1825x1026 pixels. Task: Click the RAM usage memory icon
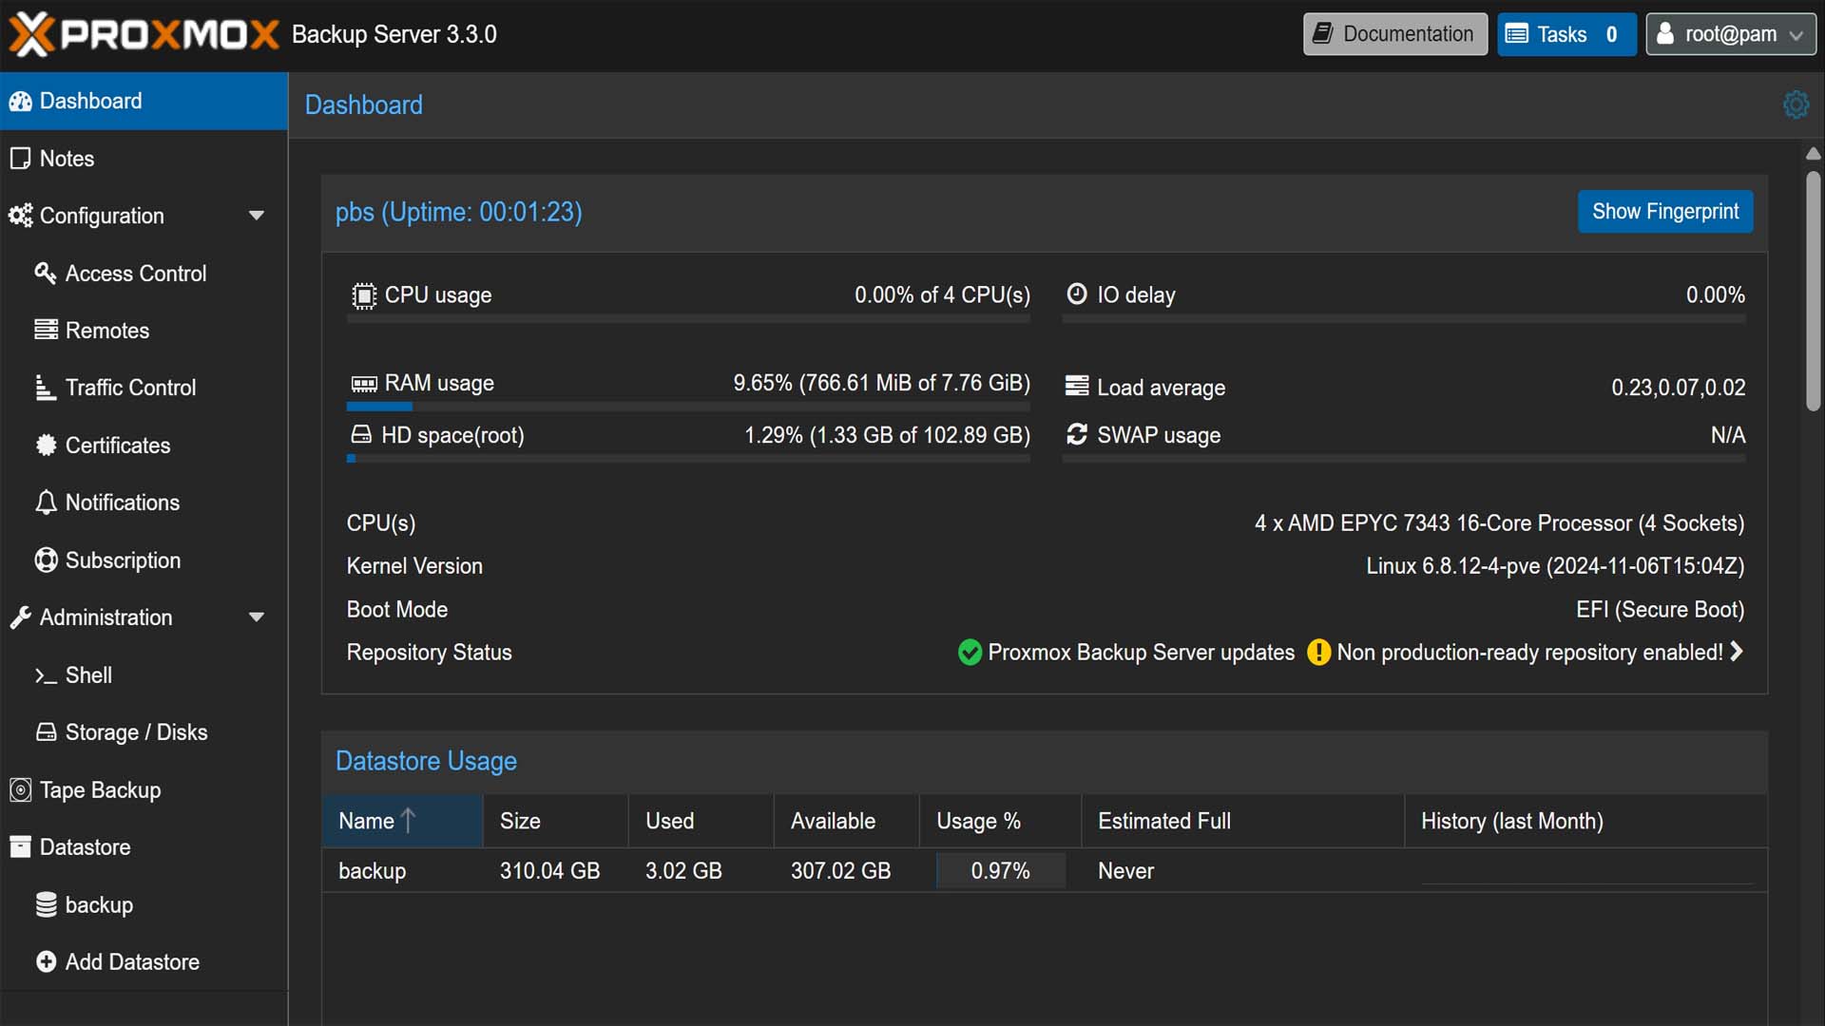(x=364, y=384)
